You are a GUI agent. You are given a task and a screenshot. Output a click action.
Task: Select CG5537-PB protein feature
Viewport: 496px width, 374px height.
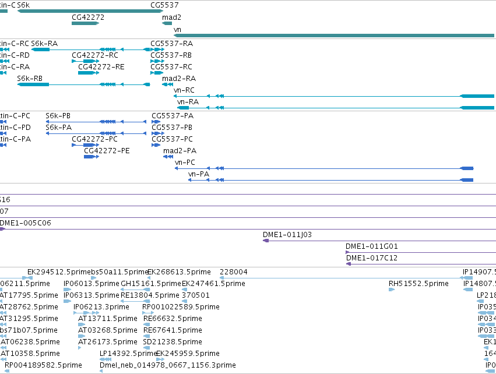click(x=158, y=133)
